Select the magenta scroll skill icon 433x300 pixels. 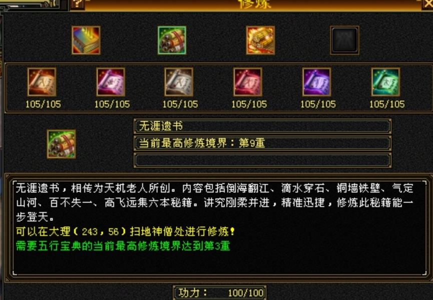click(111, 82)
